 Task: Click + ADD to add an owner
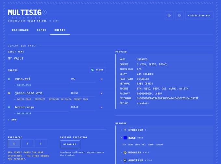12,120
